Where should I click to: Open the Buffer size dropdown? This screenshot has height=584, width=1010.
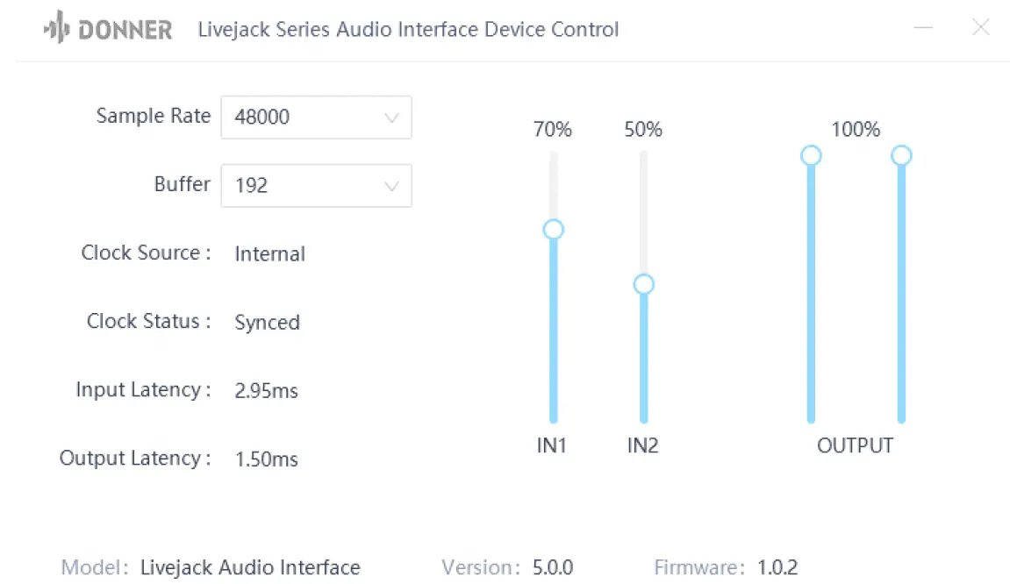pyautogui.click(x=392, y=185)
